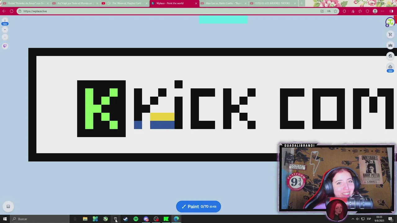Switch to ESTO ES LOS MEJORES TIKTOKS tab

coord(273,3)
